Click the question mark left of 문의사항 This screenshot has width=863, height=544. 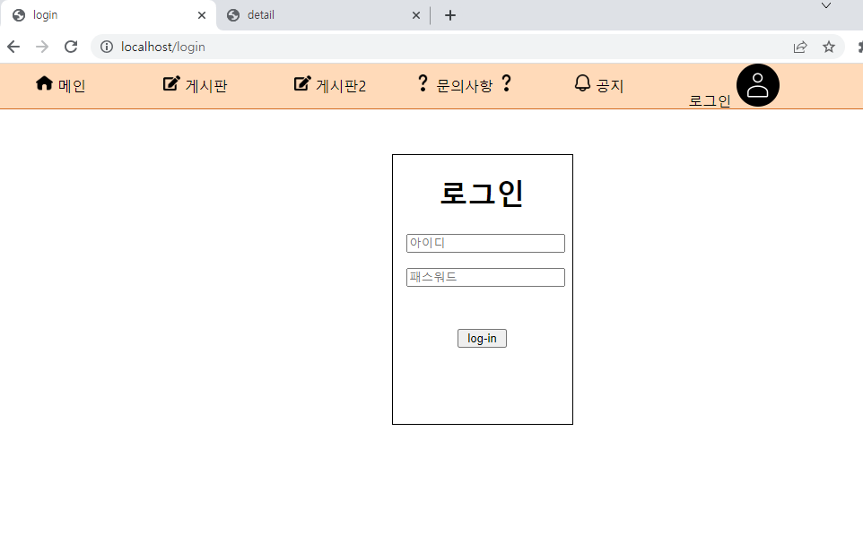coord(423,83)
